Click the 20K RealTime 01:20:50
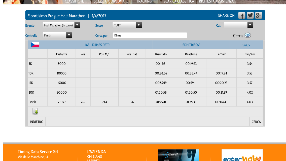Viewport: 286px width, 161px height. (191, 92)
